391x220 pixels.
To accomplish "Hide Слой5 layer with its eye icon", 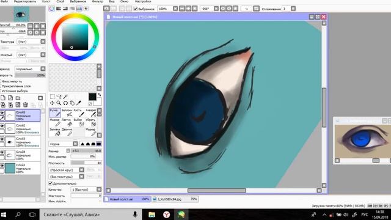I will point(2,113).
